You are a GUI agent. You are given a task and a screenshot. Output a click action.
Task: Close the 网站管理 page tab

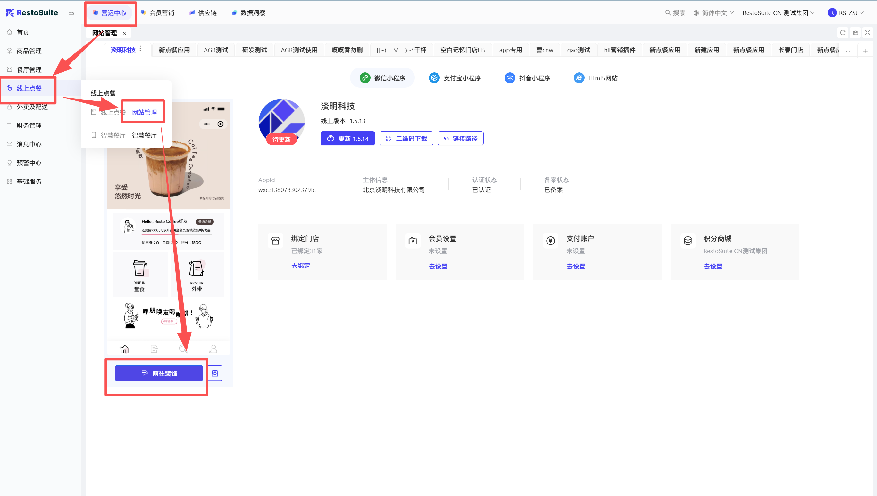click(x=124, y=33)
